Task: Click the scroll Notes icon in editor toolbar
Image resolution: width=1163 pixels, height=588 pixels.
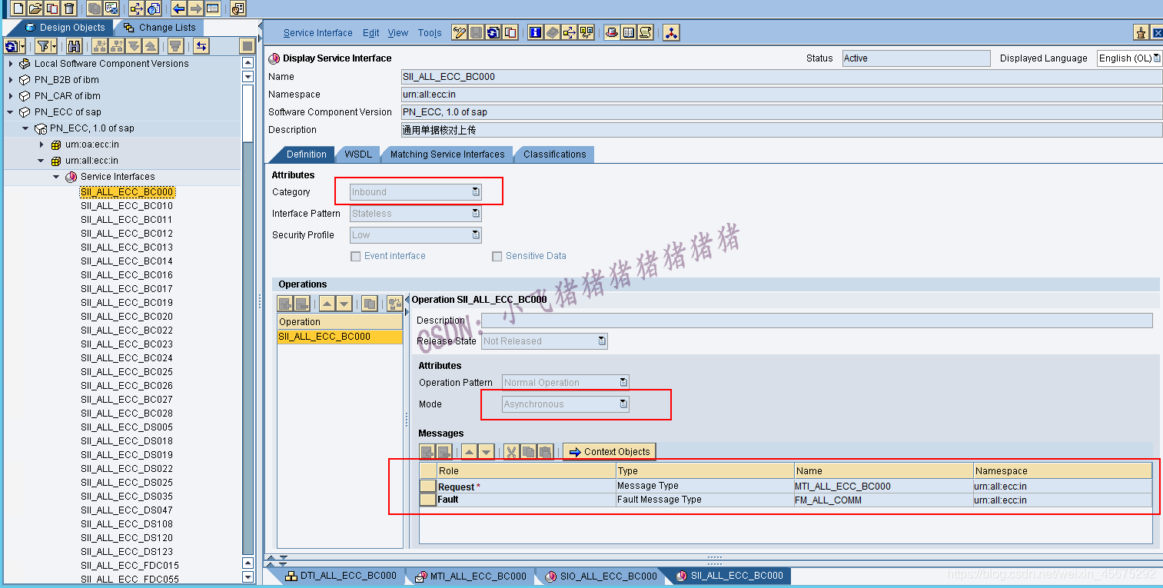Action: coord(646,32)
